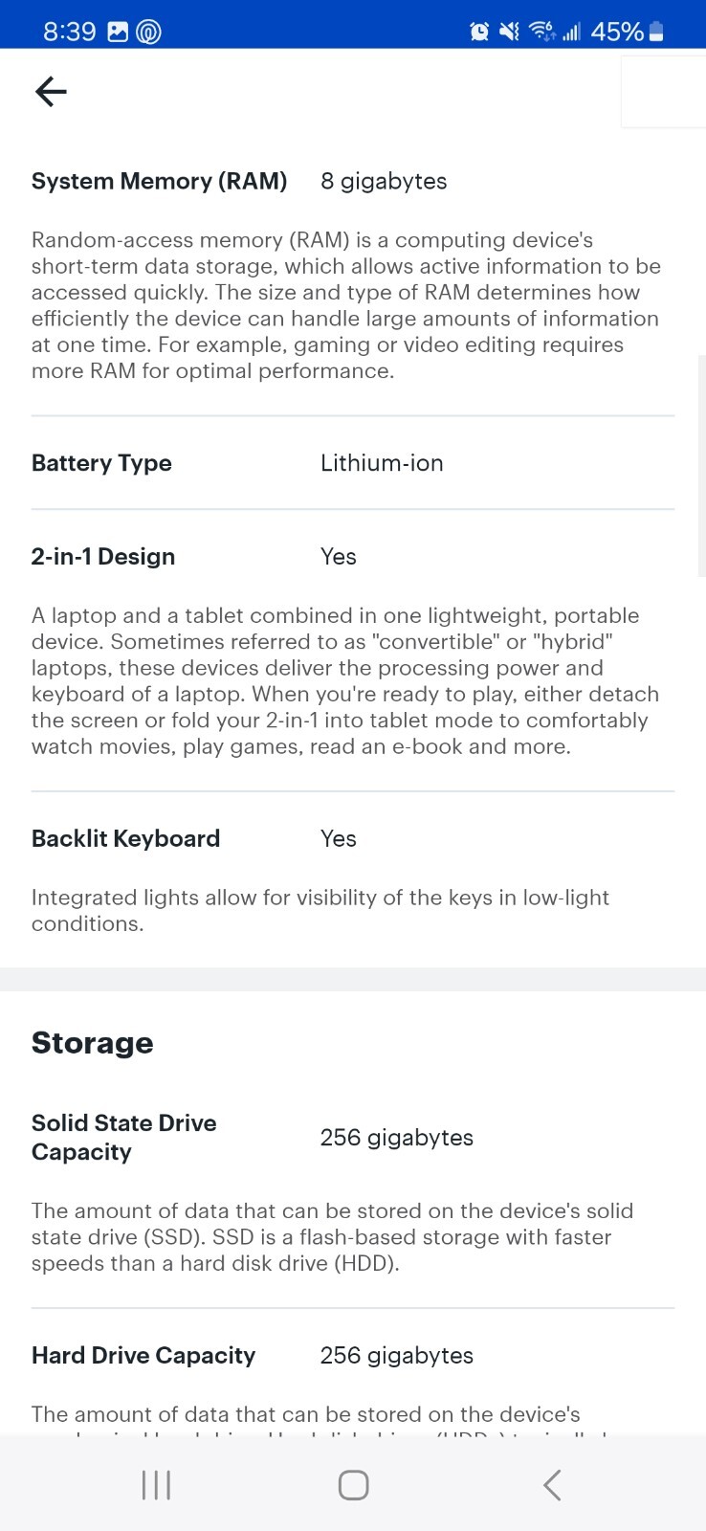The height and width of the screenshot is (1531, 706).
Task: Tap the Hard Drive Capacity label
Action: (143, 1356)
